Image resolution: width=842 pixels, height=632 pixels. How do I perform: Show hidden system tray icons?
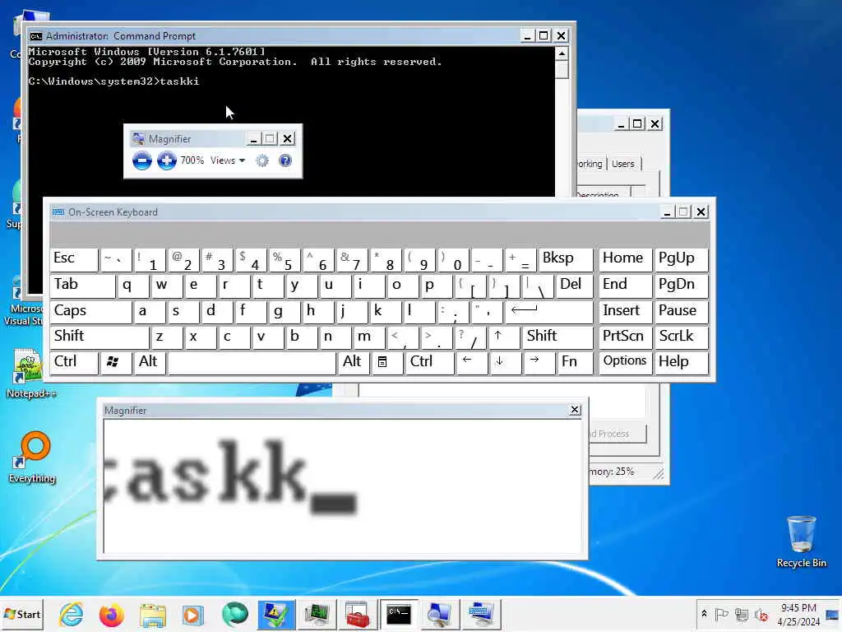[x=704, y=614]
